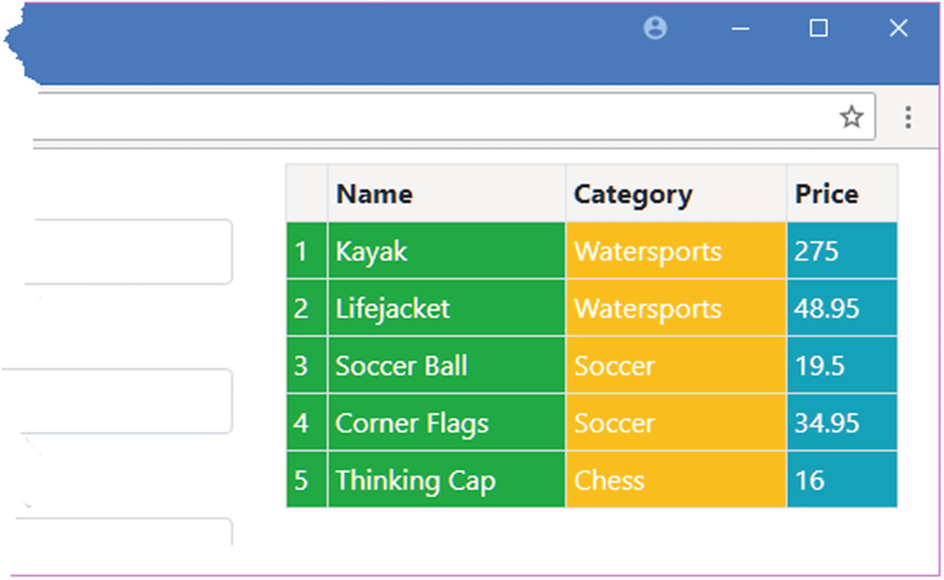Viewport: 944px width, 580px height.
Task: Maximize the browser window
Action: [819, 28]
